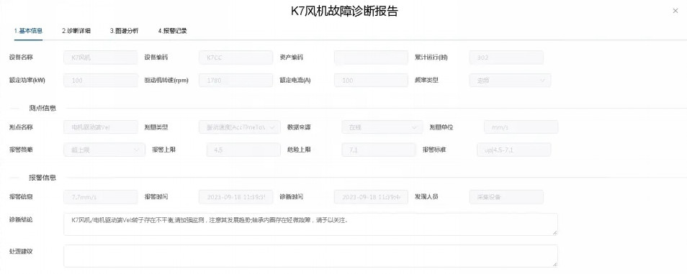Image resolution: width=687 pixels, height=274 pixels.
Task: Click the 驱动机转速(rpm) field showing 1780
Action: pos(235,81)
